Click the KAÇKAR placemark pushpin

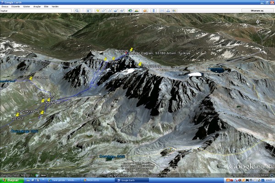pos(140,65)
